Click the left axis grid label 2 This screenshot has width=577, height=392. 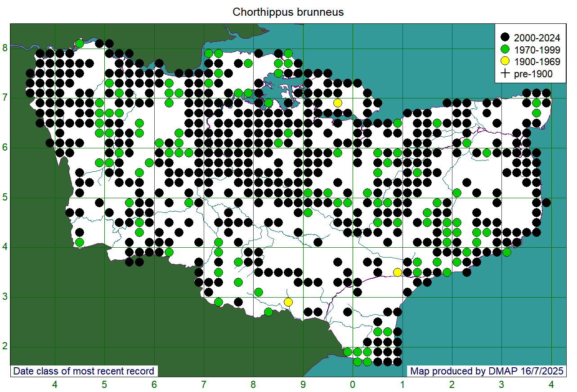point(4,347)
